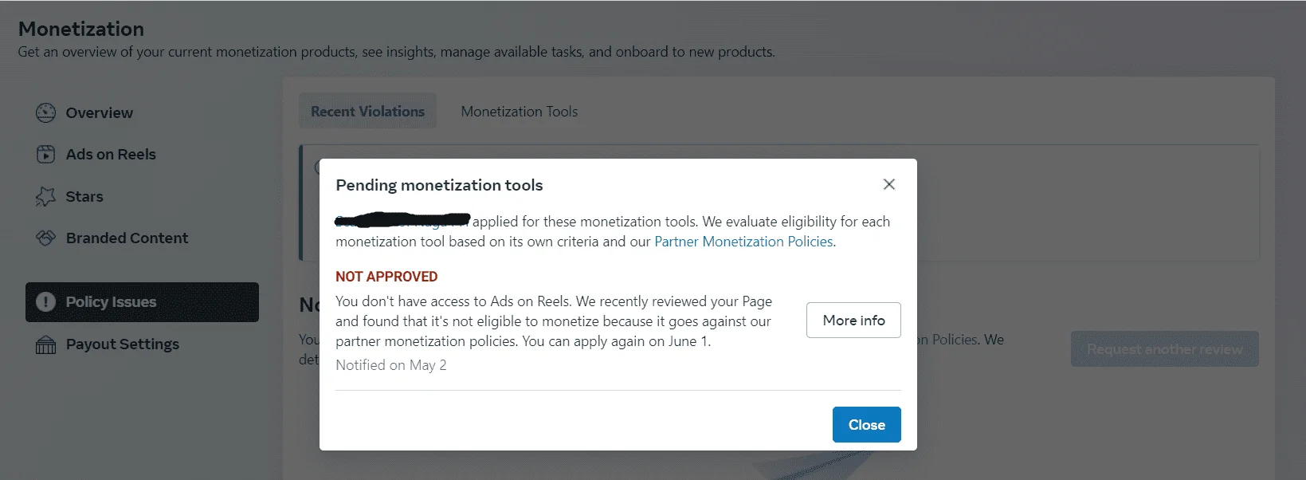This screenshot has width=1306, height=480.
Task: Click the Ads on Reels icon
Action: 45,154
